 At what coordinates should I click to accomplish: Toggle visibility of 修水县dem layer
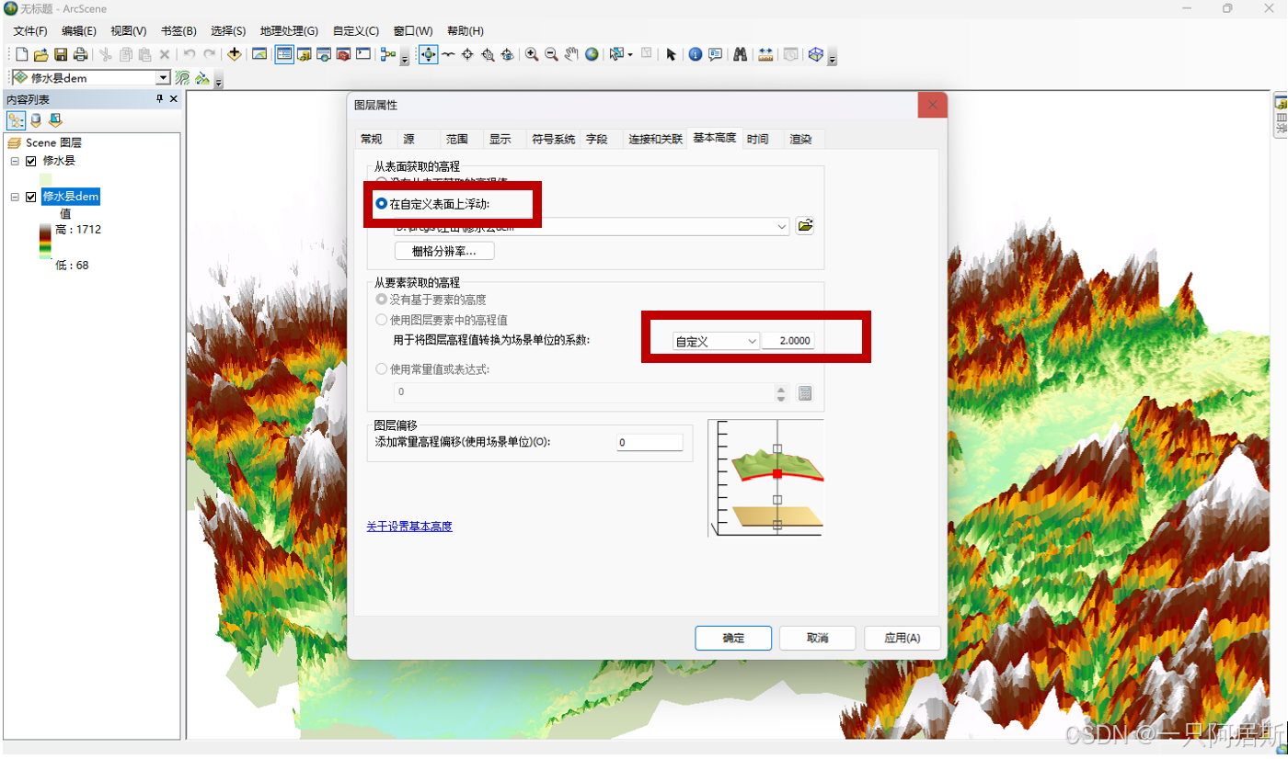coord(31,197)
